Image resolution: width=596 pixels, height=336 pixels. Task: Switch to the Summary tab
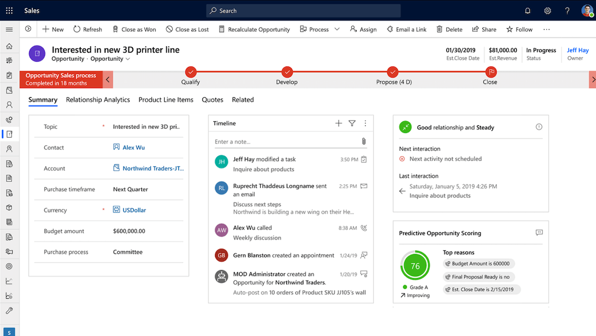click(43, 100)
